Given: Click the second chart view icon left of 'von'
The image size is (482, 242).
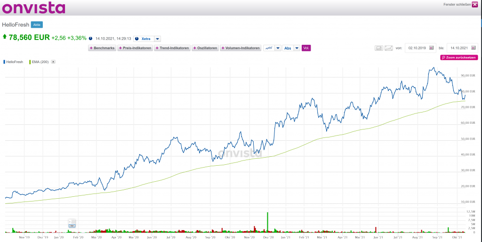Looking at the screenshot, I should click(389, 48).
